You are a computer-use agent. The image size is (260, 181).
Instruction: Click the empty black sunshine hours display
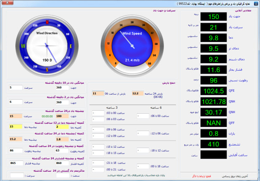214,155
